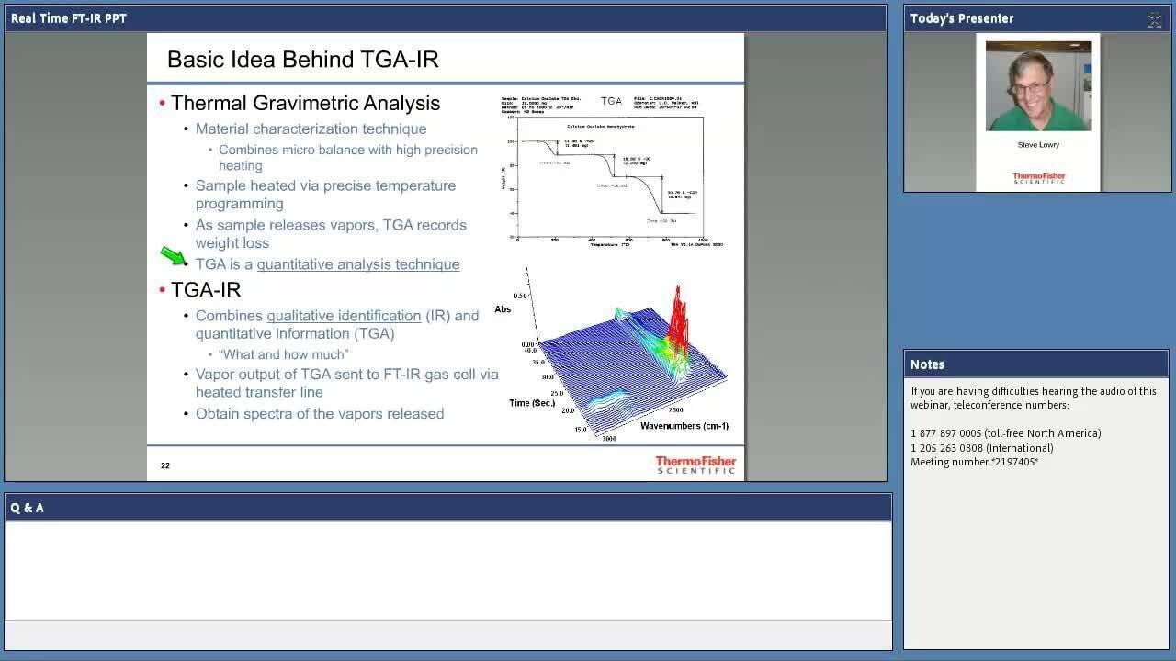This screenshot has width=1176, height=661.
Task: Click slide number 22
Action: click(165, 465)
